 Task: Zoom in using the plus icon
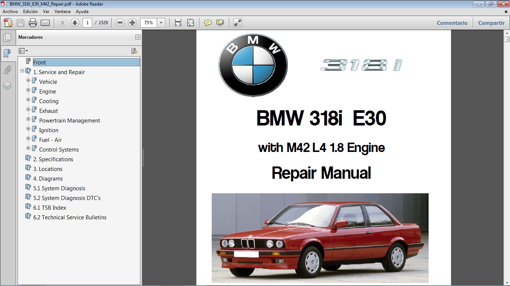click(132, 22)
